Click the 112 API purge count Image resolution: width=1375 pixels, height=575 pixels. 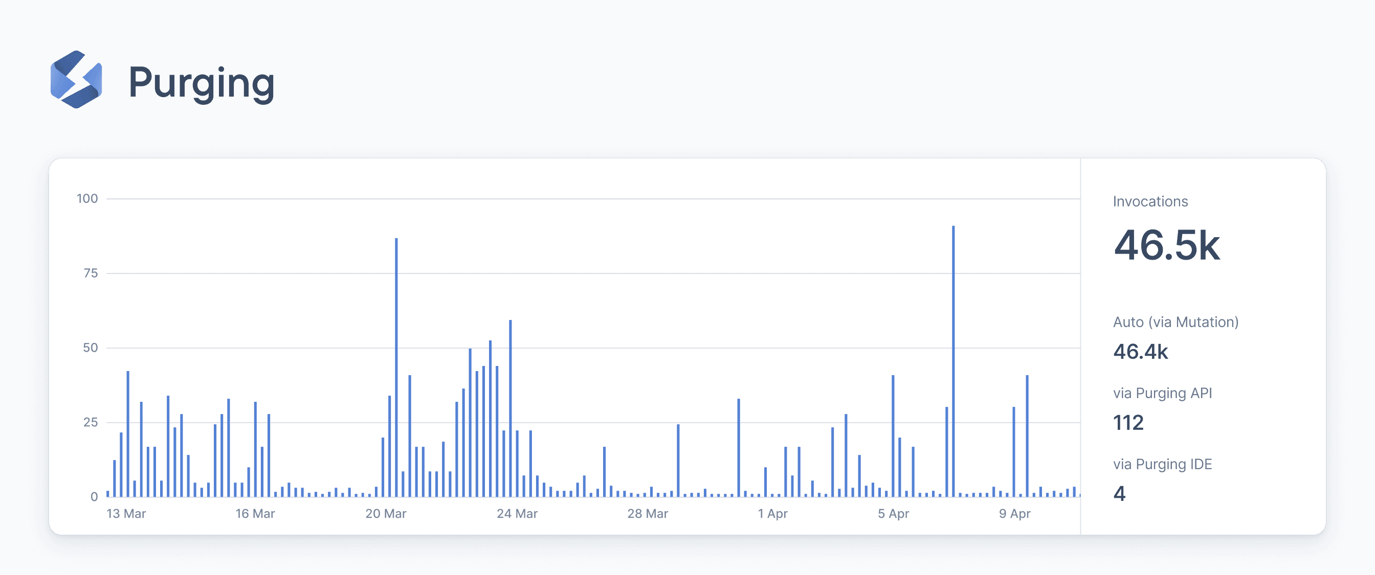point(1128,423)
